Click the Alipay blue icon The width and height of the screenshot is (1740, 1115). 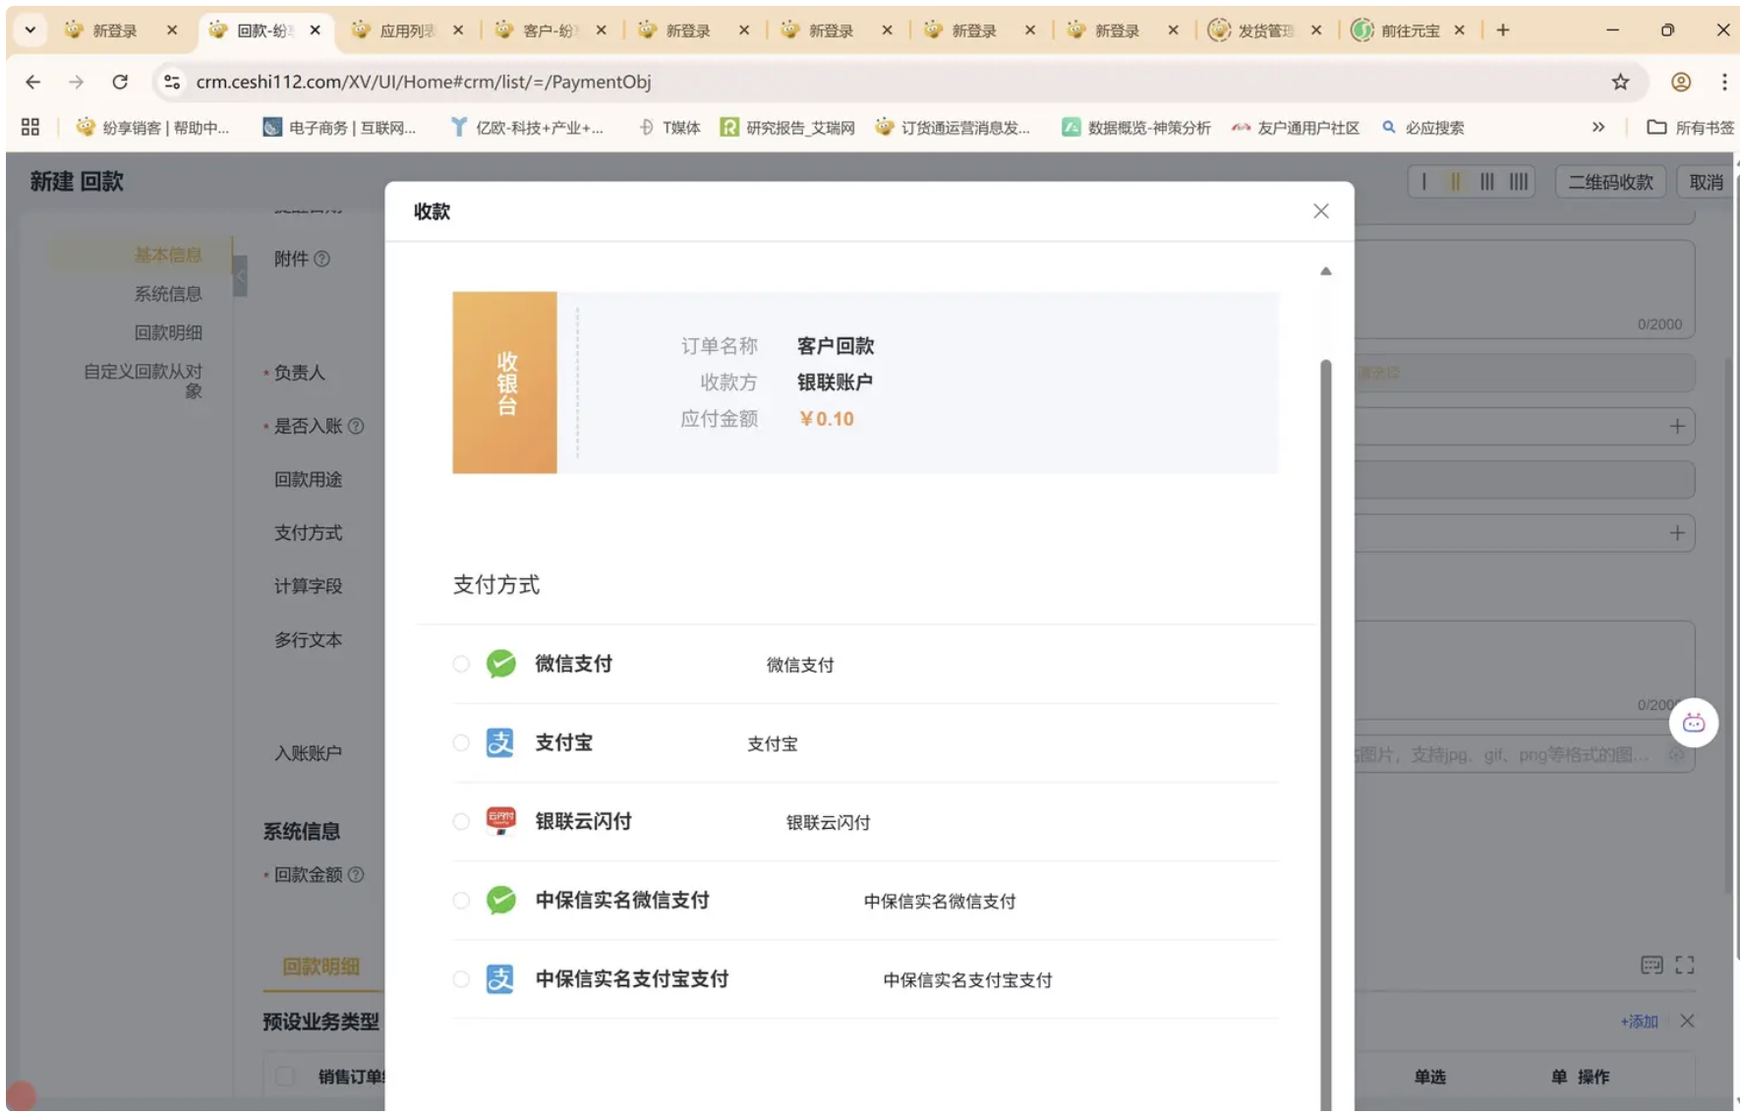pos(499,743)
